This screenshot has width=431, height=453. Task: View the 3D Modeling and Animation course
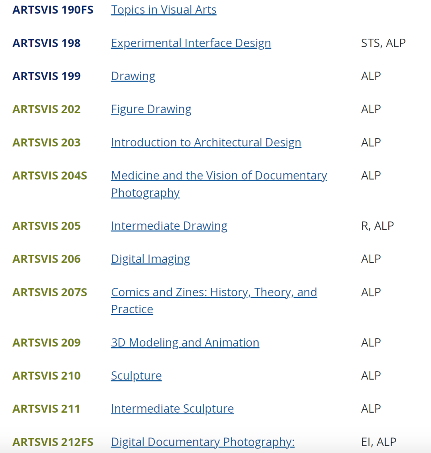185,342
